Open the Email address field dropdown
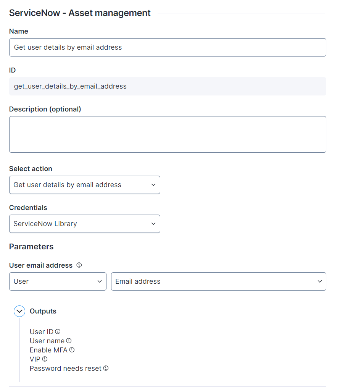 click(x=219, y=281)
